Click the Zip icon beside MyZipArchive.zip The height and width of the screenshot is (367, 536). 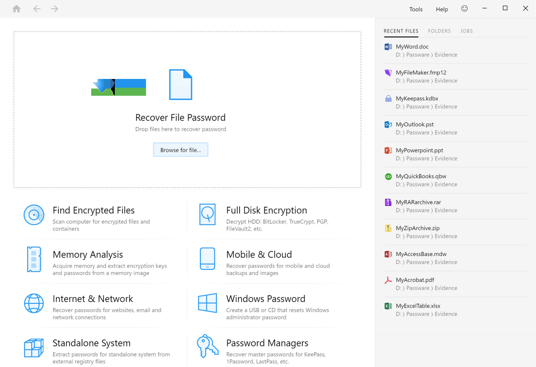(388, 228)
